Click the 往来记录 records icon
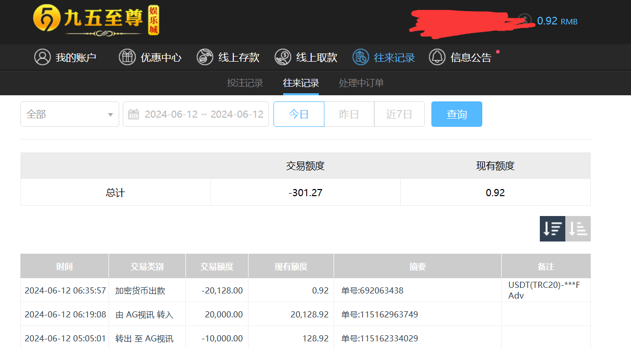Screen dimensions: 631x349 coord(361,57)
